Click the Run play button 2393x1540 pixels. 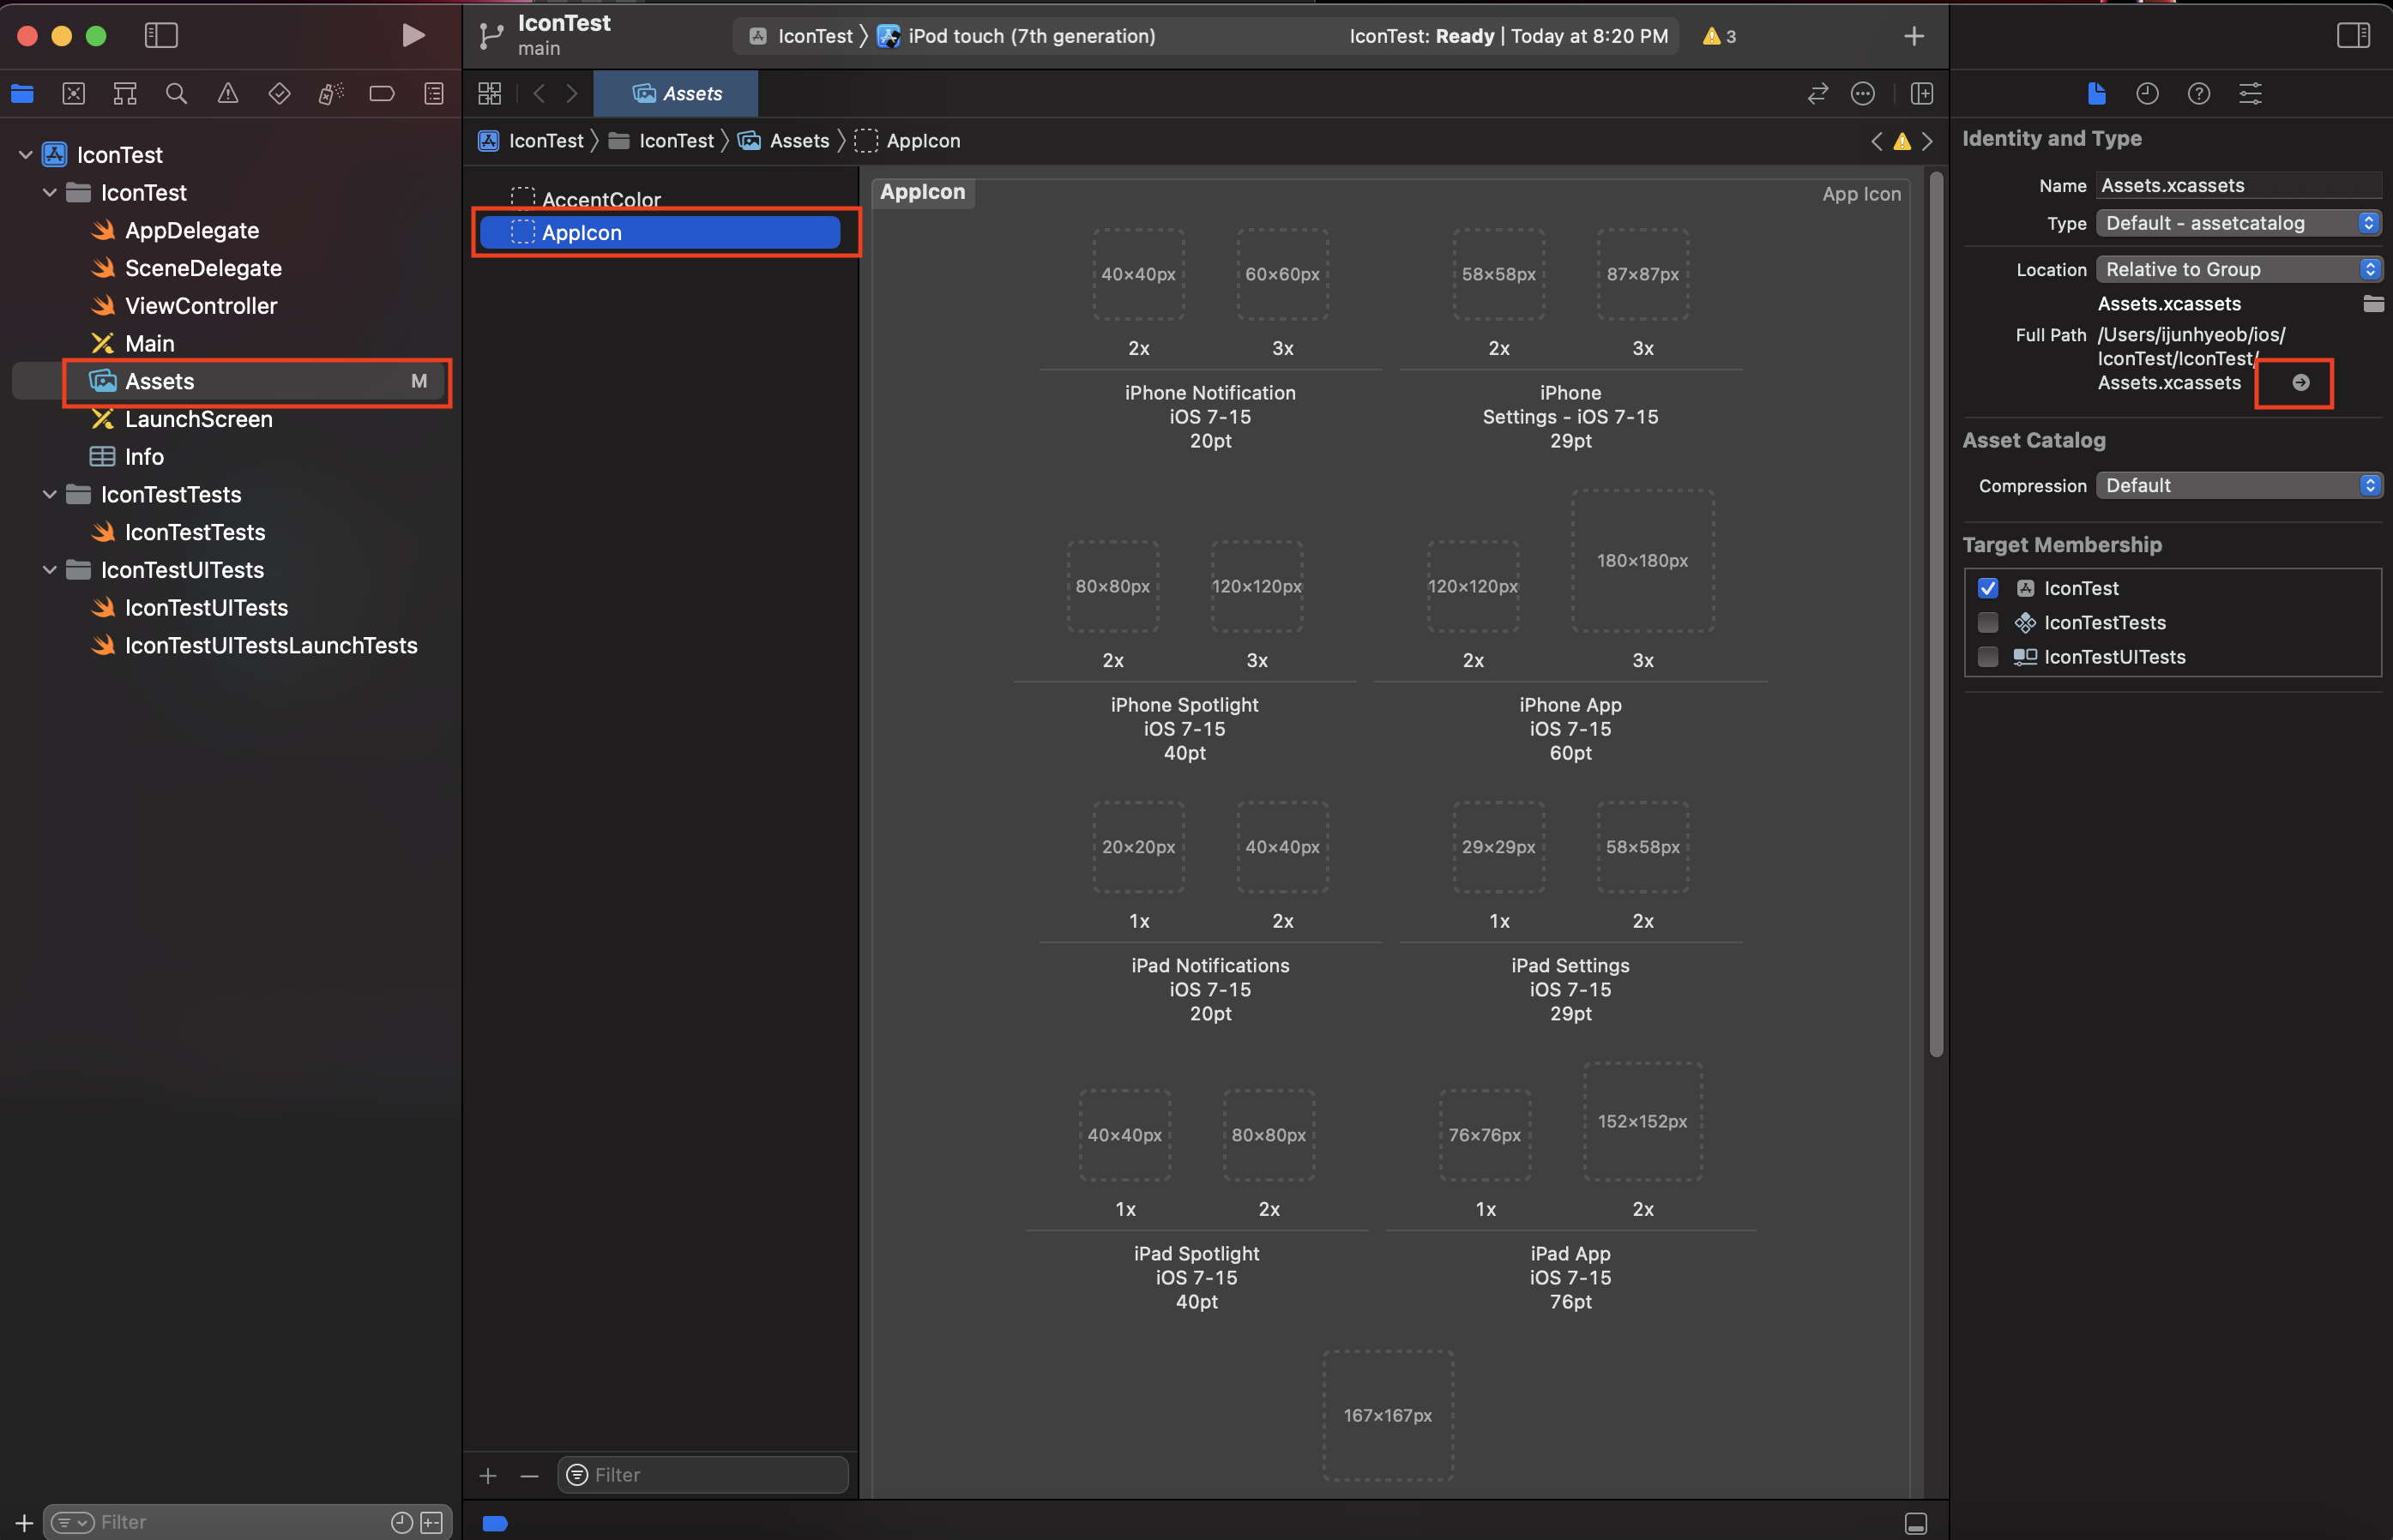(412, 36)
